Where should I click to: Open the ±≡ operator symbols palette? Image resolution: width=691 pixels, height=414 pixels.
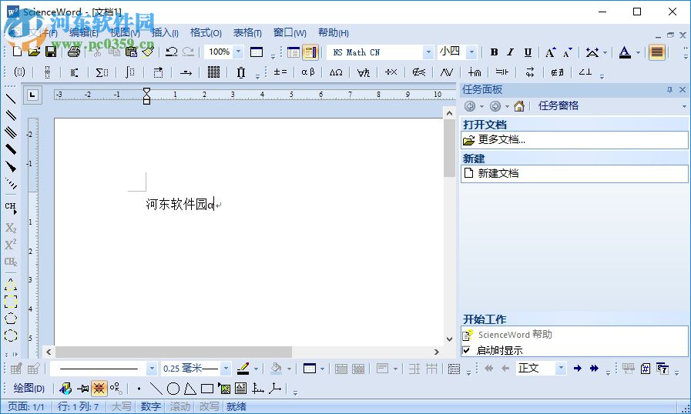coord(280,72)
